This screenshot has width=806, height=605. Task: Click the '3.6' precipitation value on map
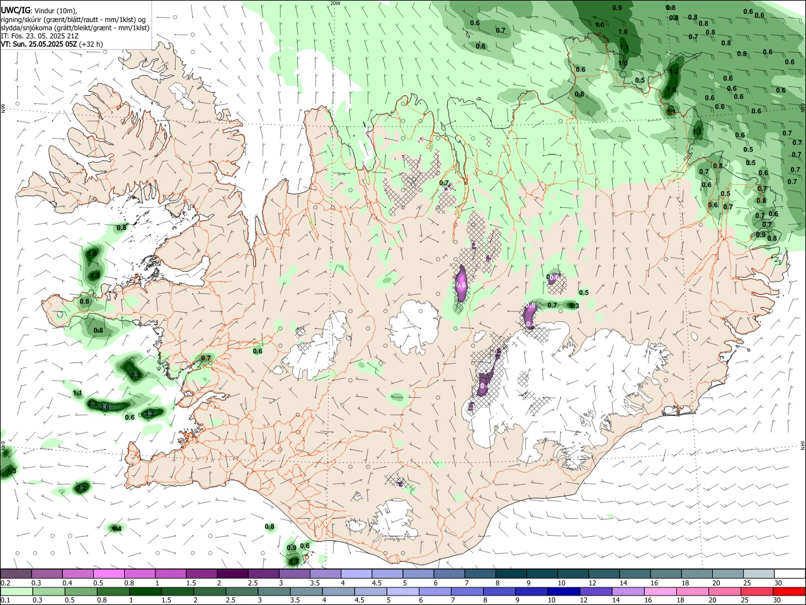click(x=105, y=407)
